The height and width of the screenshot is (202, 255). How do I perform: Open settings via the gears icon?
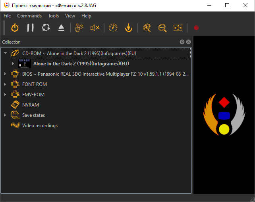(79, 28)
